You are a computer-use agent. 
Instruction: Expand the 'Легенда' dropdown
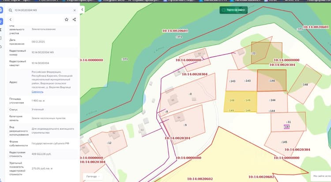click(93, 177)
